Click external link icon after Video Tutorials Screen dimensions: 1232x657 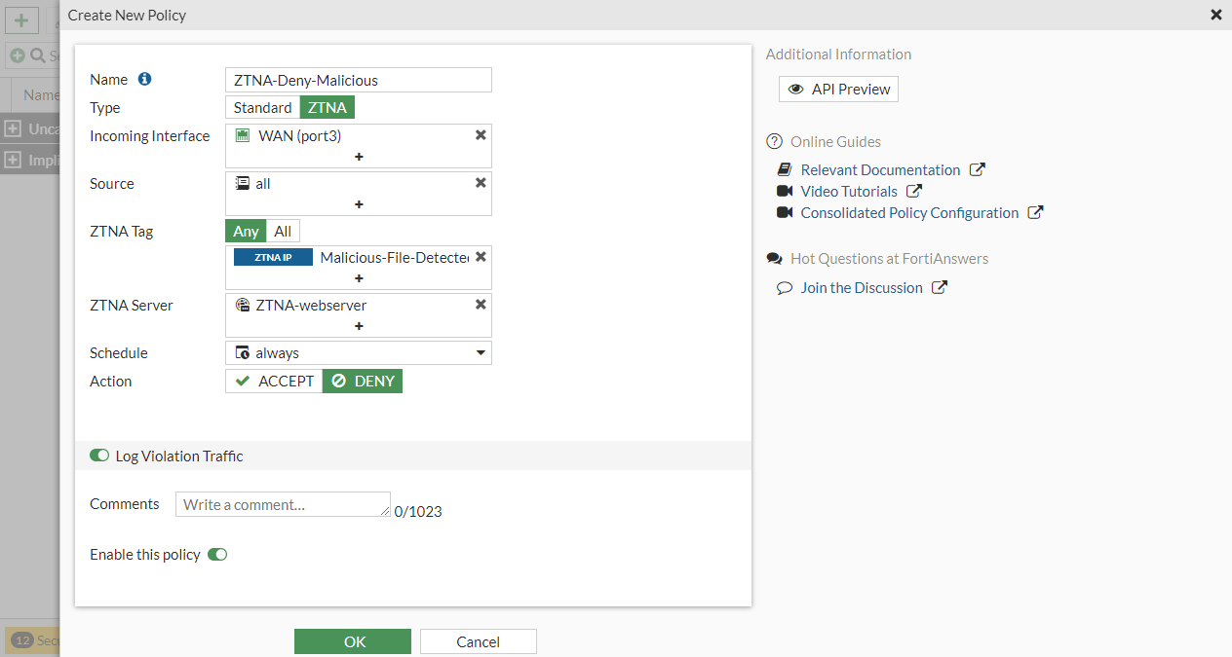(914, 191)
